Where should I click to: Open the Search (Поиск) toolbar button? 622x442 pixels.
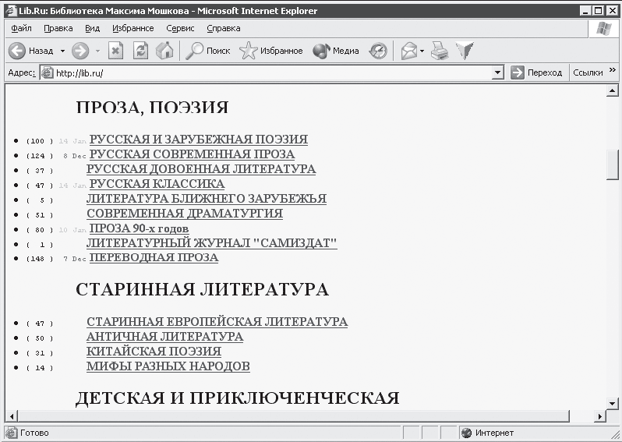207,51
